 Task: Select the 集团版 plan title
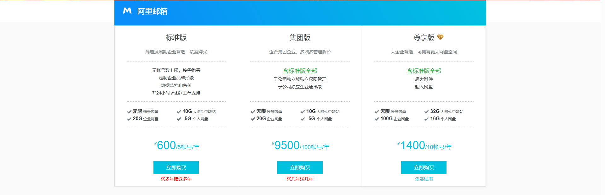pyautogui.click(x=300, y=38)
